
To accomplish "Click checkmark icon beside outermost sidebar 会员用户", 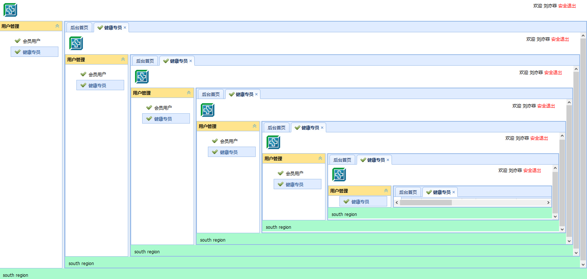I will pos(17,41).
